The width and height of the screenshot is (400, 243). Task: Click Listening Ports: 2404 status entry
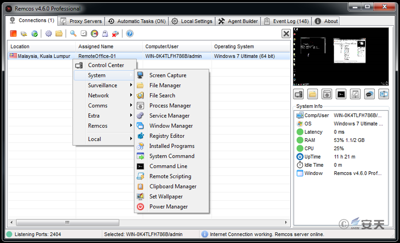pyautogui.click(x=38, y=234)
